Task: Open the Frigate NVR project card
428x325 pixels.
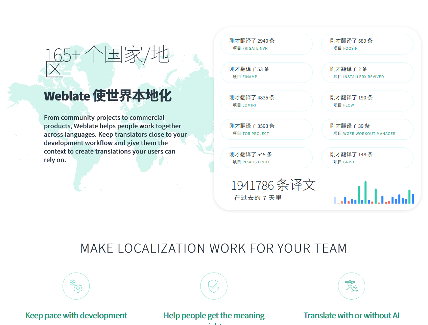Action: [x=266, y=44]
